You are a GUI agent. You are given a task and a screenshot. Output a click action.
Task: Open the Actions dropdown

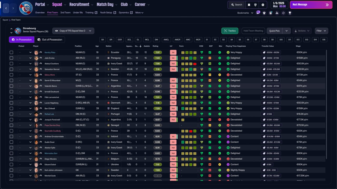302,31
